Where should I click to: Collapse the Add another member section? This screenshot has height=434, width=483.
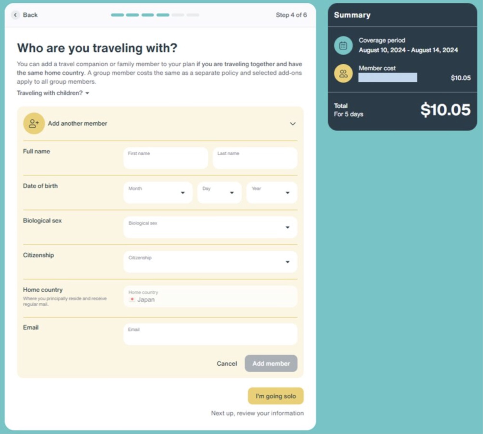click(x=293, y=124)
